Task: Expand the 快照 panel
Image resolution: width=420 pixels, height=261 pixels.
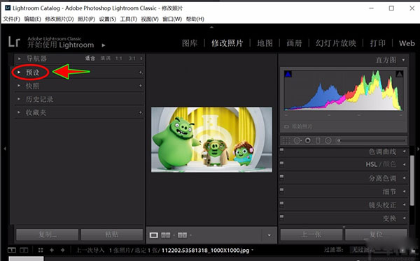Action: pyautogui.click(x=19, y=85)
